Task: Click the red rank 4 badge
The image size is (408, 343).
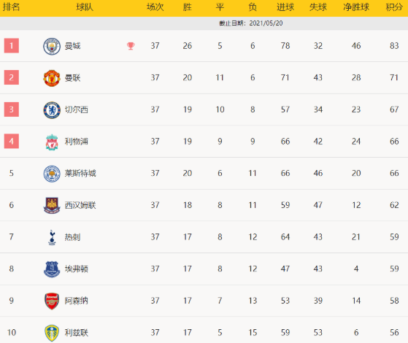Action: (x=12, y=142)
